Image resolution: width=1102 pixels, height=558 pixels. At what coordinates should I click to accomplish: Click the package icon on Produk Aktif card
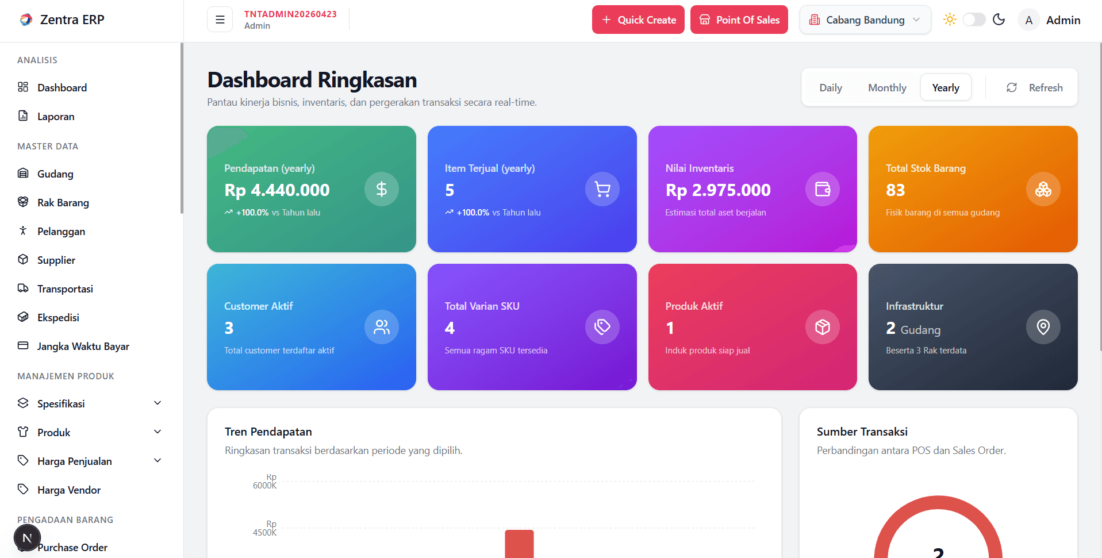[823, 327]
